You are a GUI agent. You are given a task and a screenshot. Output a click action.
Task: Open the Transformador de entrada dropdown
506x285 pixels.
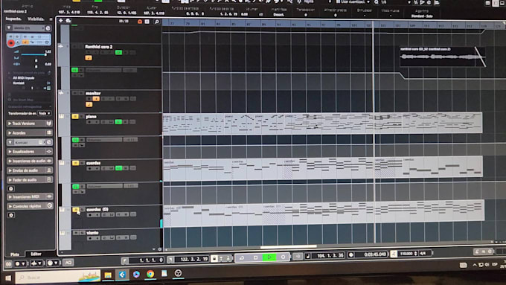[44, 114]
